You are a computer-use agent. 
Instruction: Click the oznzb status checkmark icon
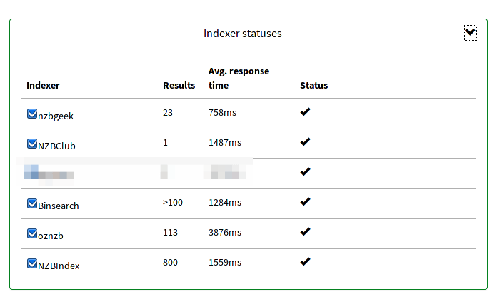305,231
